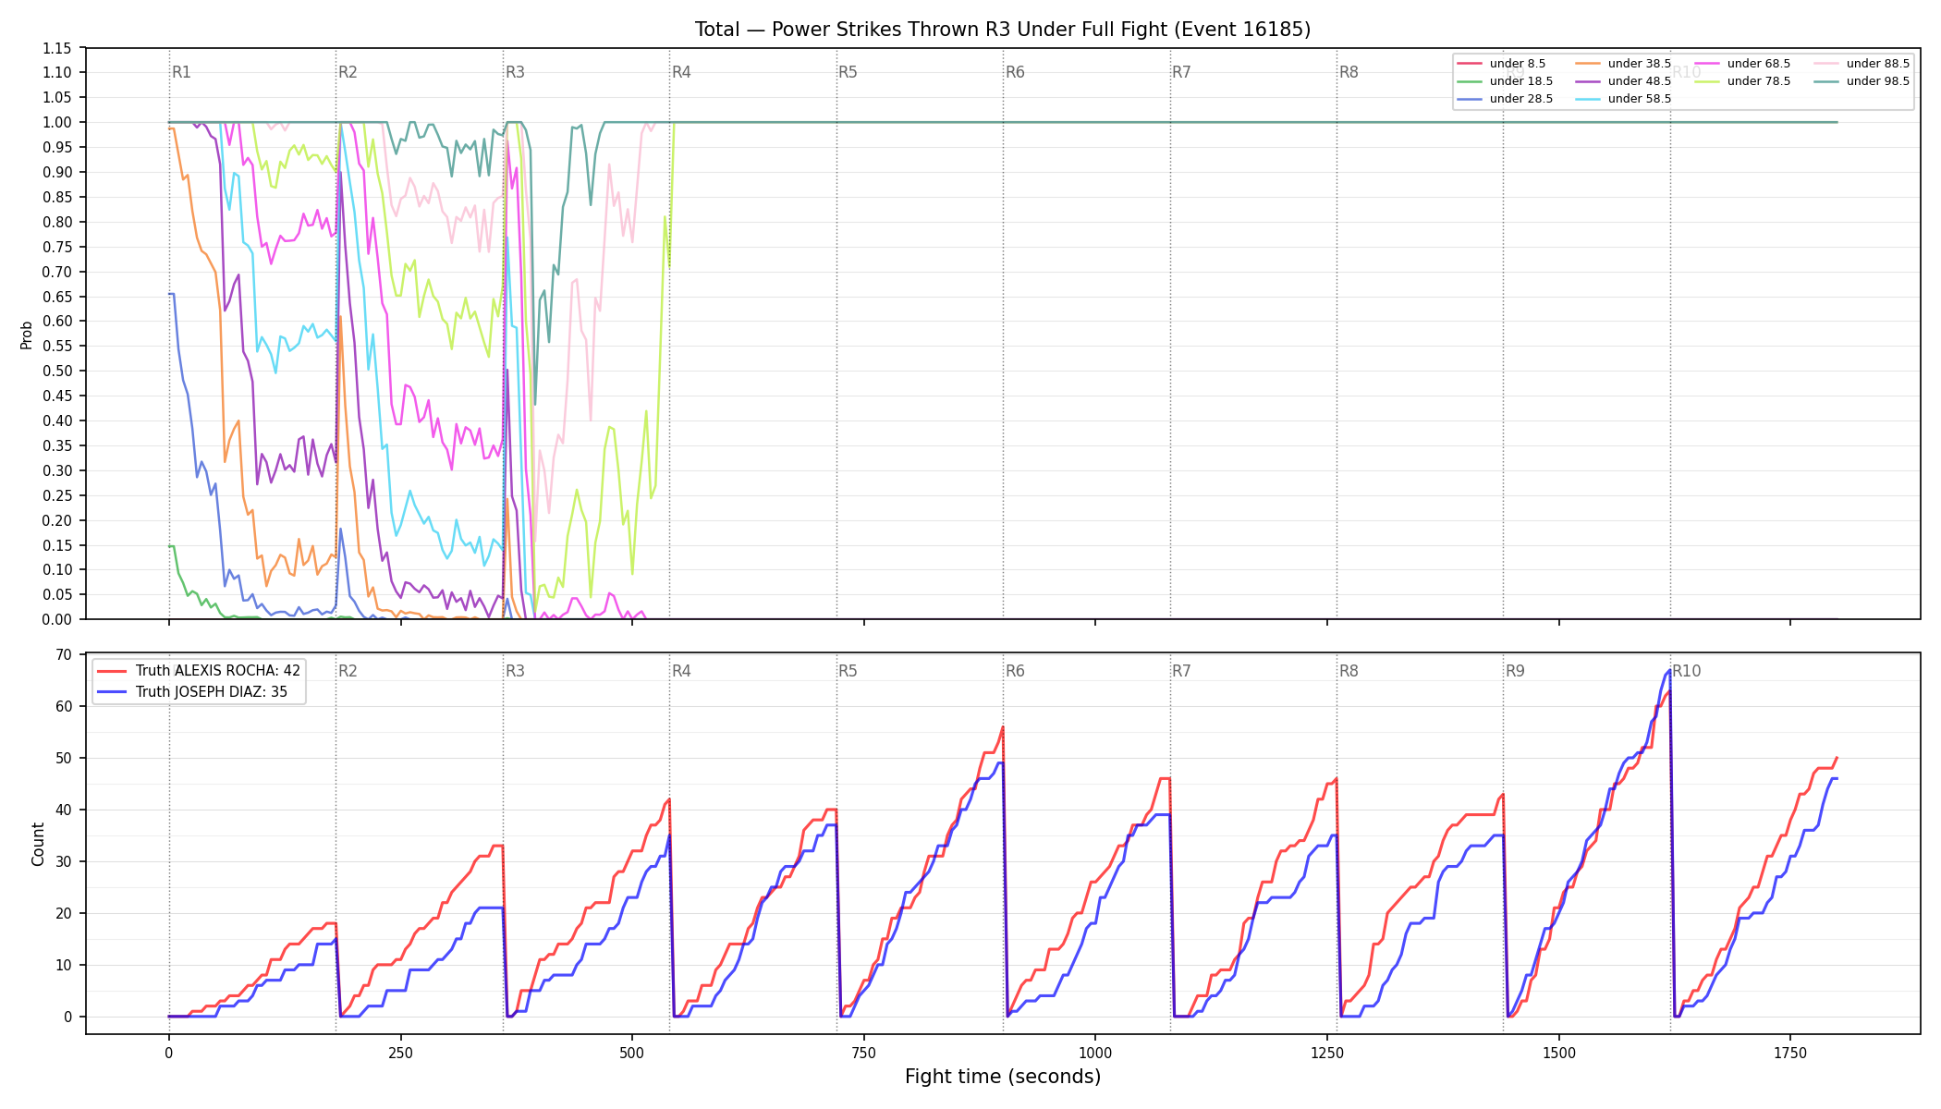Click 'Truth ALEXIS ROCHA: 42' legend entry

199,671
